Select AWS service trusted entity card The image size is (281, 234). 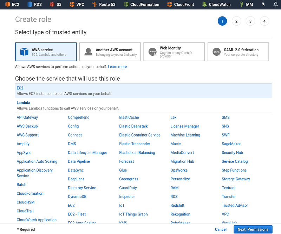pyautogui.click(x=46, y=52)
